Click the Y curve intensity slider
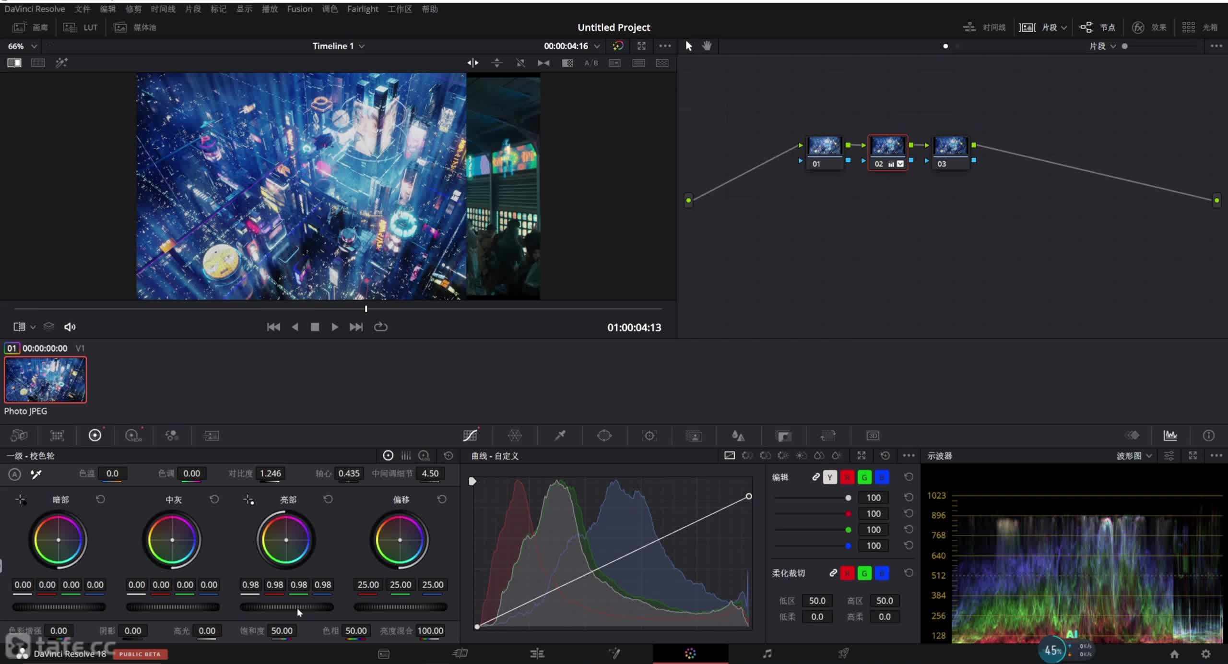Screen dimensions: 1228x664 click(x=811, y=498)
